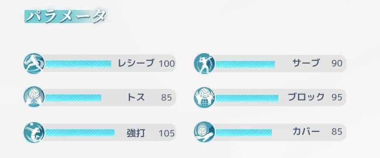Select the Toss (トス) volleyball hands icon
This screenshot has width=380, height=158.
click(x=34, y=97)
